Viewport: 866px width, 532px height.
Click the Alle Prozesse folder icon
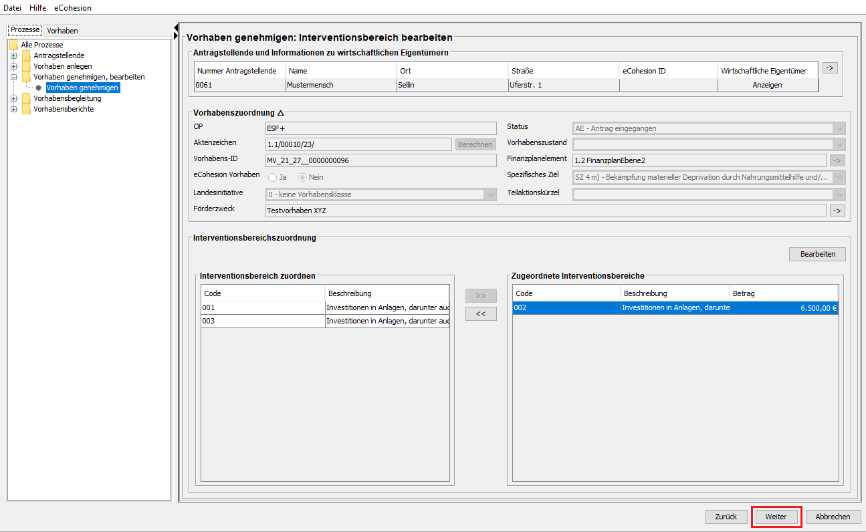tap(13, 45)
